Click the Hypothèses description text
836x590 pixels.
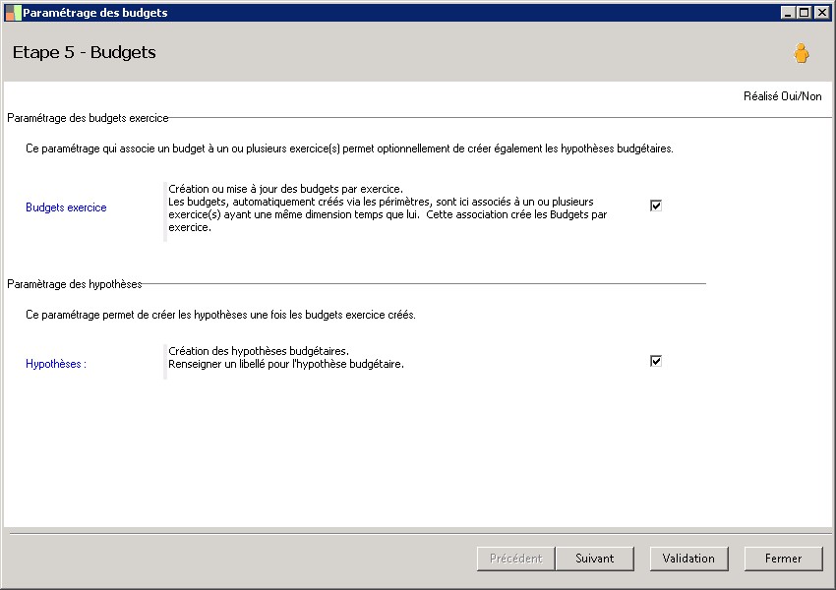point(285,357)
